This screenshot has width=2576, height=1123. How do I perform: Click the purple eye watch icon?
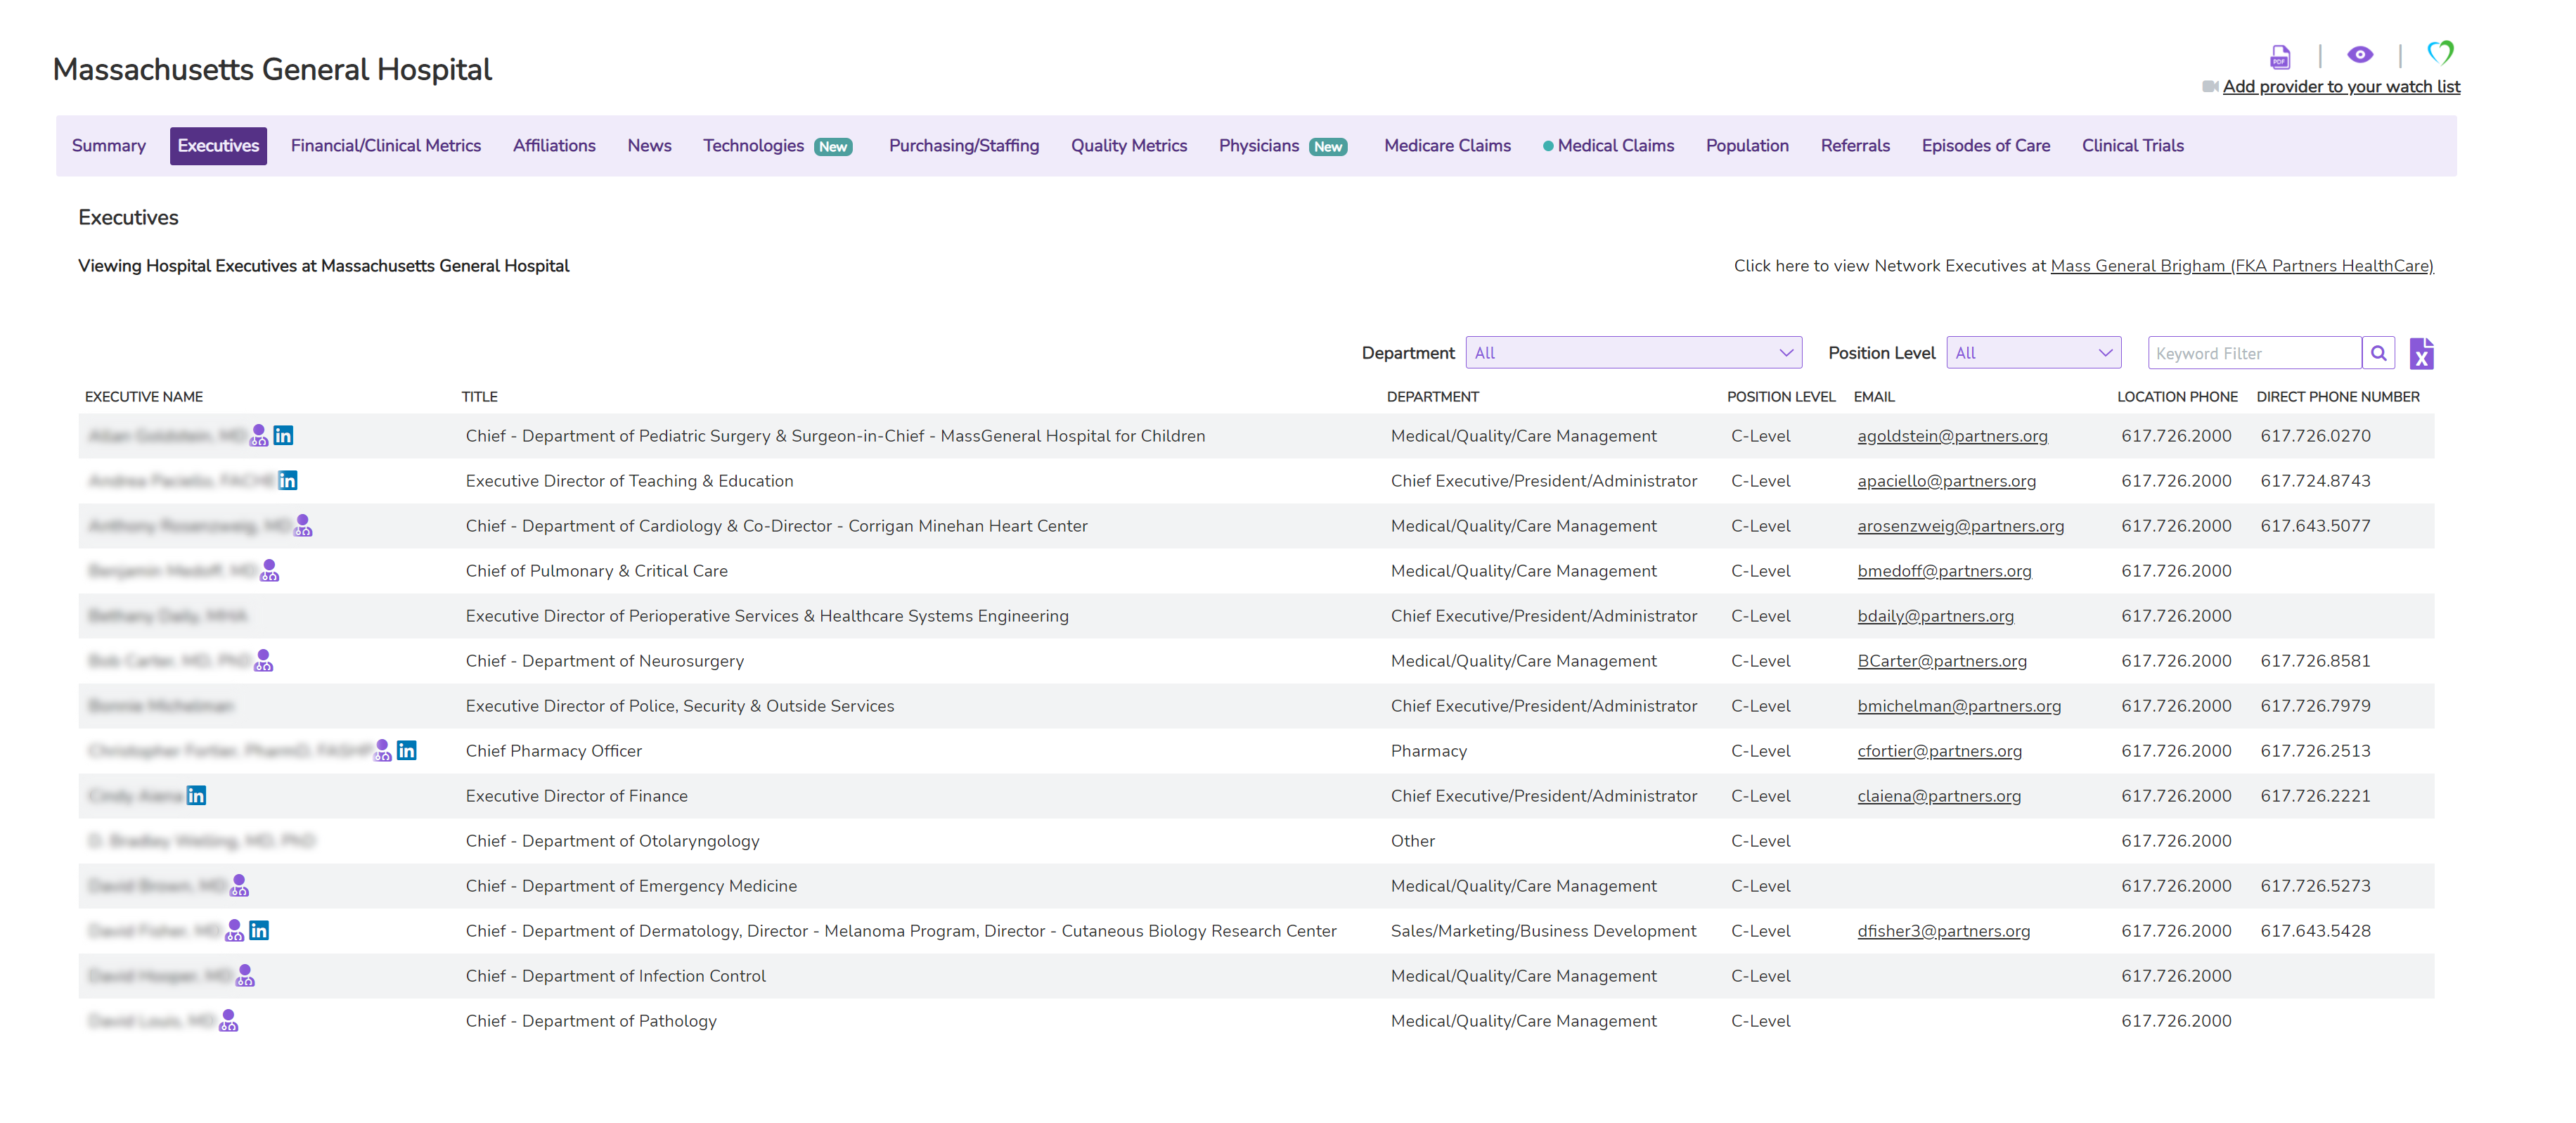(x=2360, y=55)
